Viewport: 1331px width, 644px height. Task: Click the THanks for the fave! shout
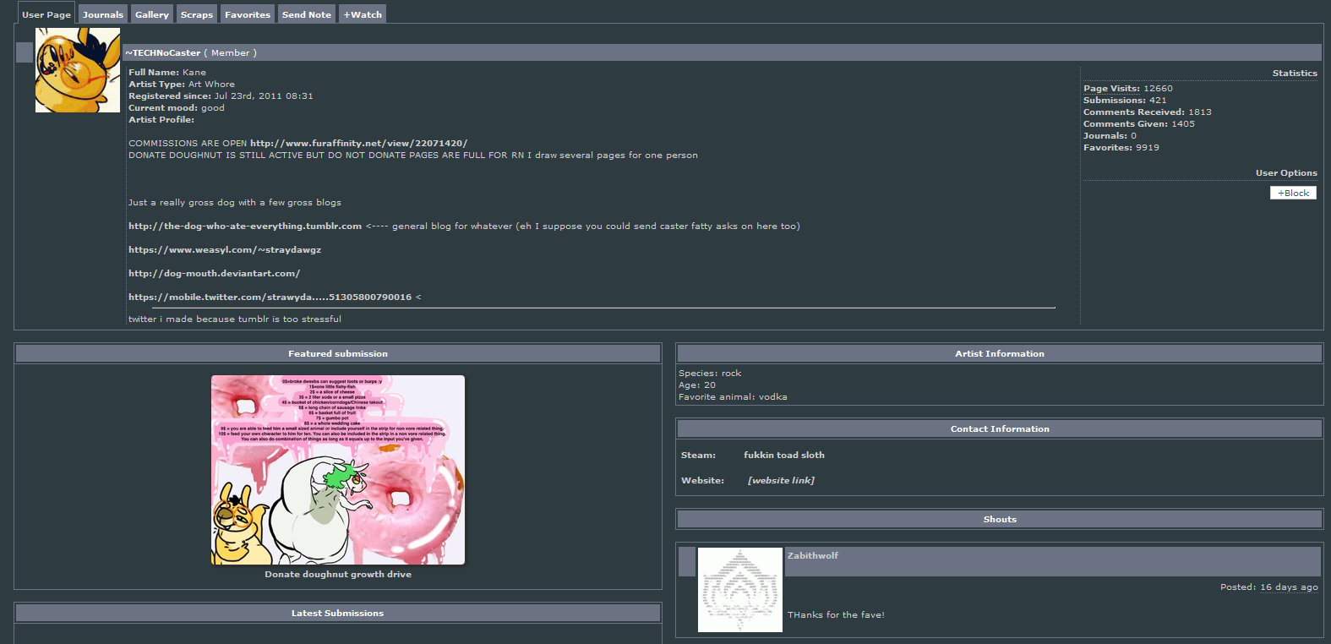tap(836, 615)
